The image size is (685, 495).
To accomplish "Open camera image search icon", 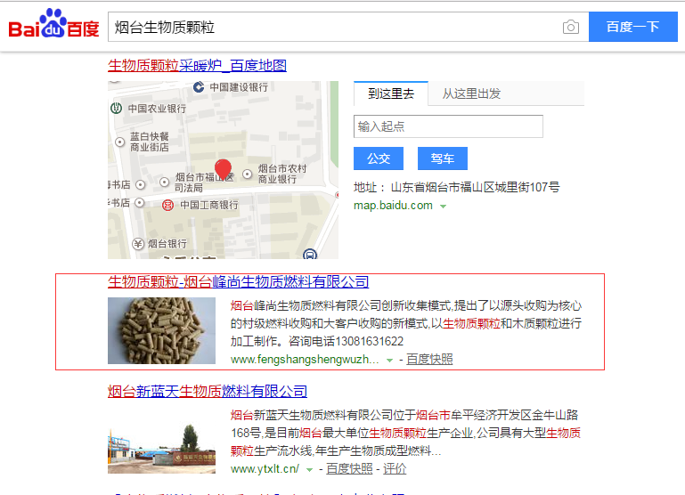I will click(571, 27).
